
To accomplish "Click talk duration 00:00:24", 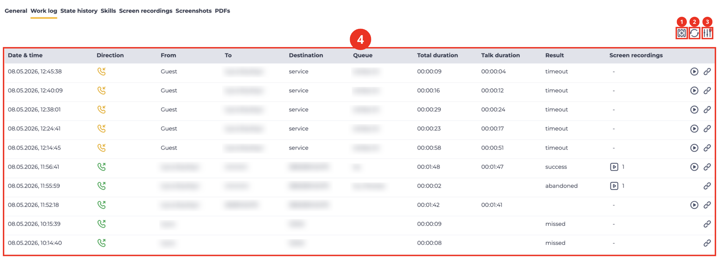I will pyautogui.click(x=493, y=110).
